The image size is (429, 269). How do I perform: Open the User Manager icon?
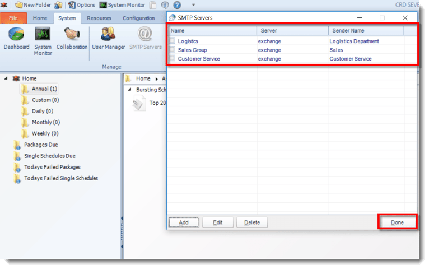108,38
